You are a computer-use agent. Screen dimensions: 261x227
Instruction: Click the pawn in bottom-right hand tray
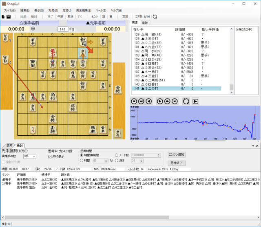pyautogui.click(x=118, y=134)
